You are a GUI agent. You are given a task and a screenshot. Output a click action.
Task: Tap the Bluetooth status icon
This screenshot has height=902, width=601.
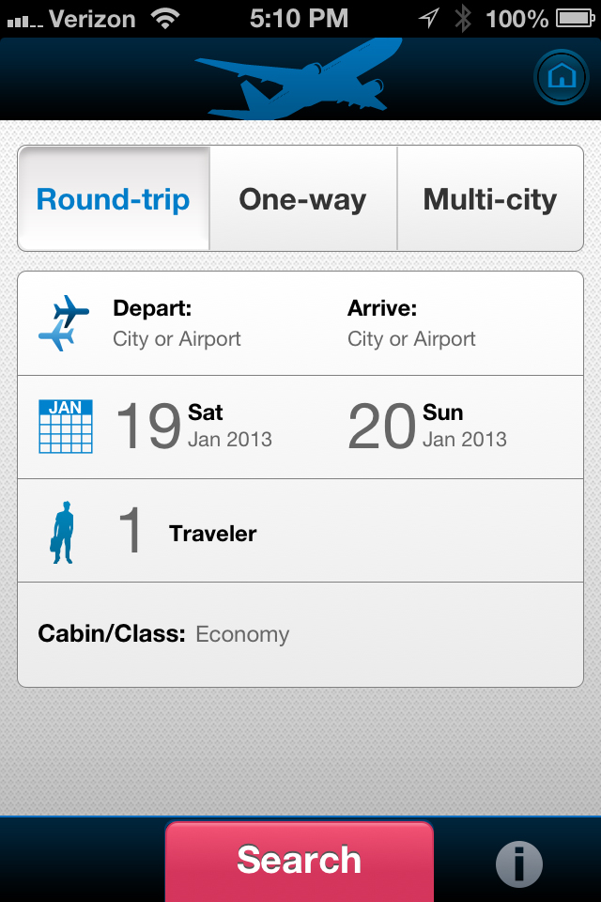click(462, 18)
